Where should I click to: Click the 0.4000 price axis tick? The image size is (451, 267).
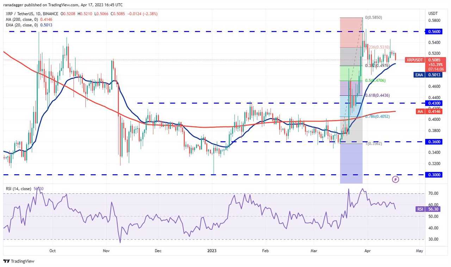tap(434, 119)
